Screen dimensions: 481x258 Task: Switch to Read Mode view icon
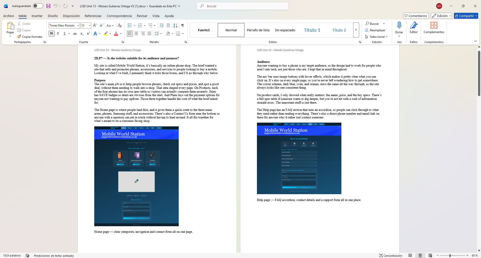410,255
